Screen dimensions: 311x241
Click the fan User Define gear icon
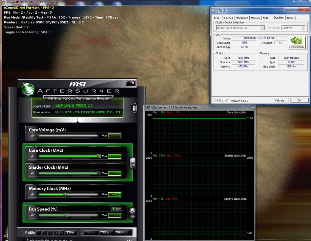coord(132,213)
